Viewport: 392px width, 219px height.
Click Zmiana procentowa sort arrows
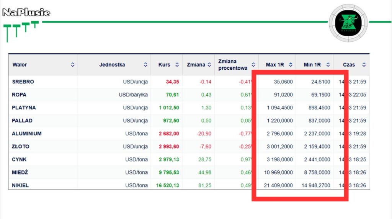click(253, 65)
